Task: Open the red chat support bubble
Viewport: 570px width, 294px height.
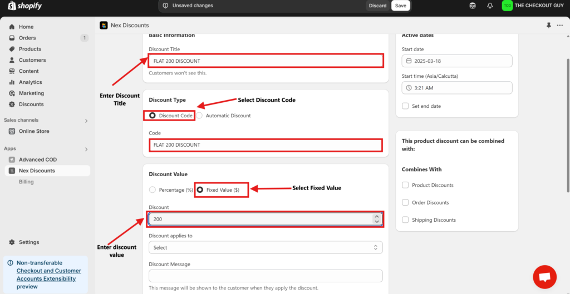Action: 544,277
